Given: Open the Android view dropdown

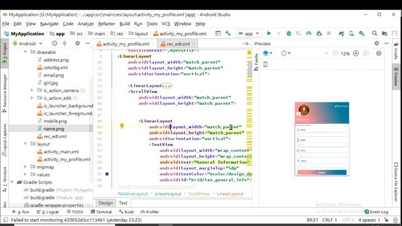Looking at the screenshot, I should [28, 43].
